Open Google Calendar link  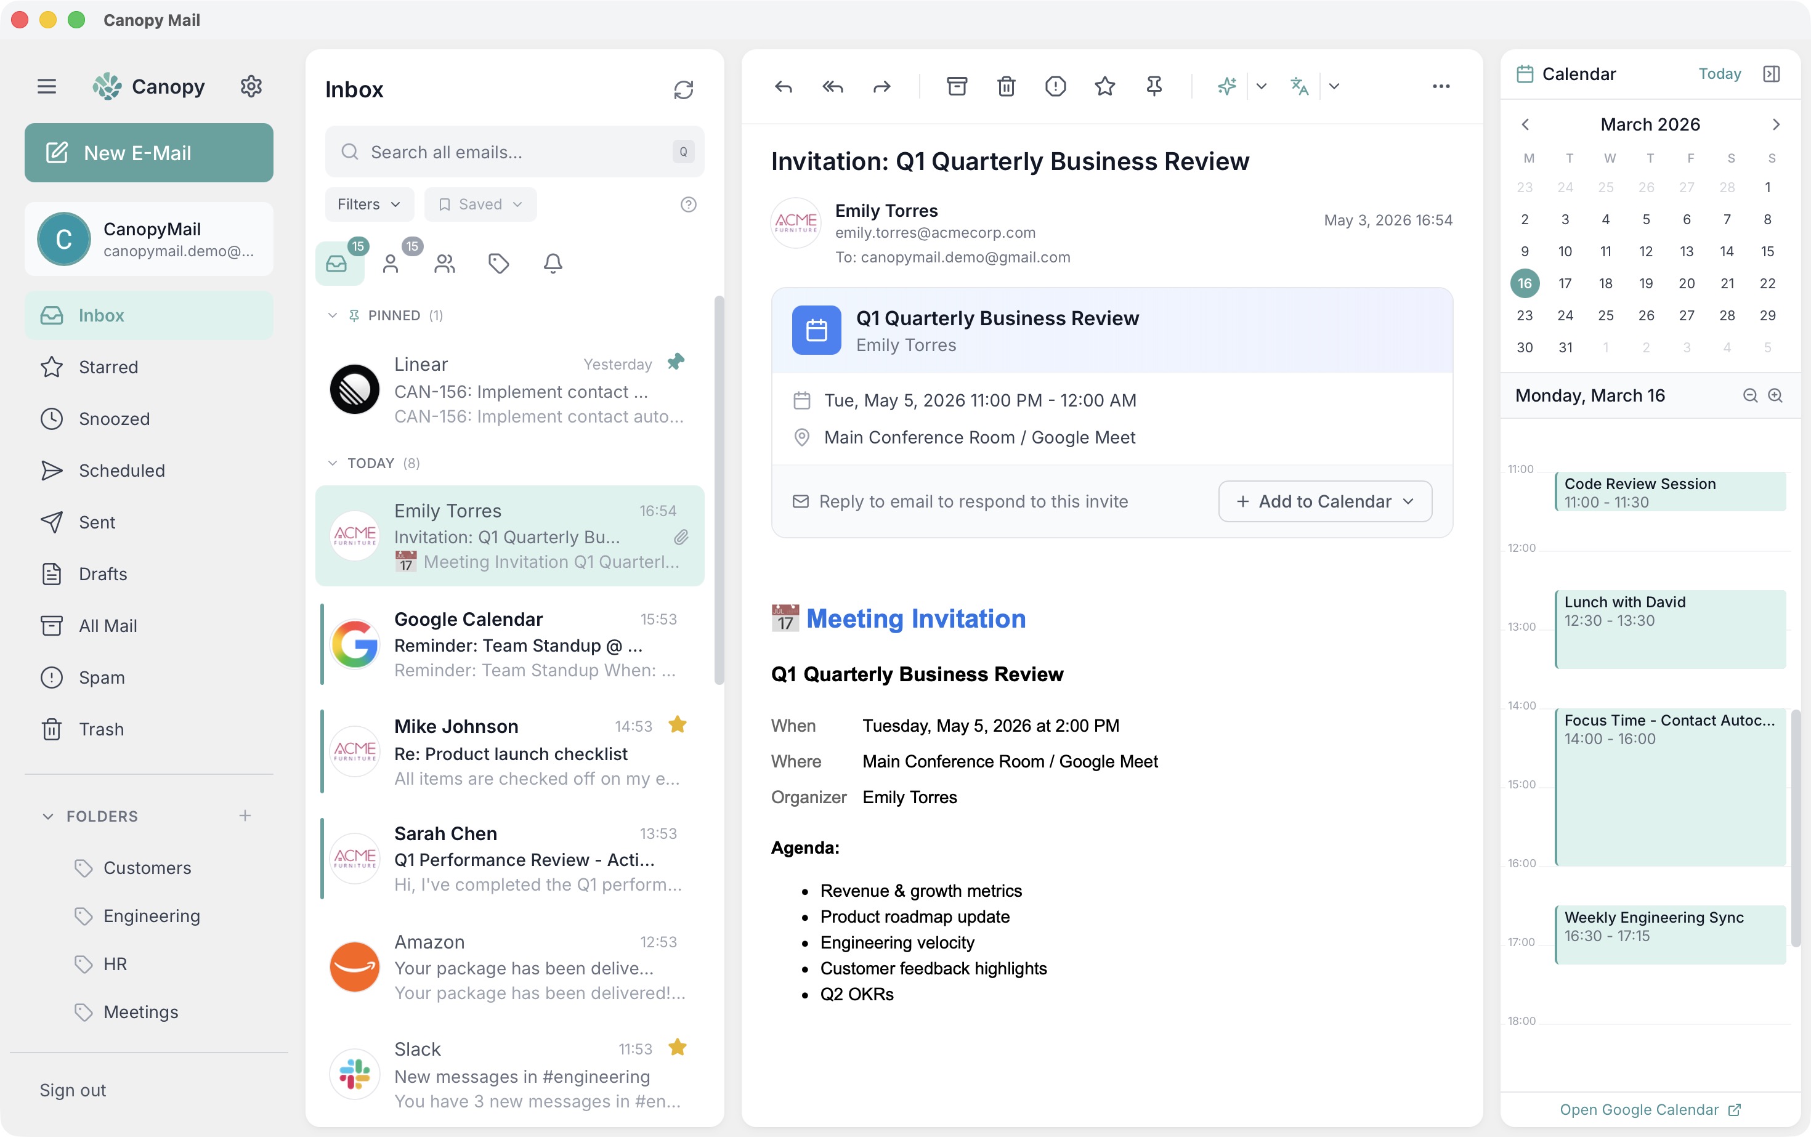click(x=1650, y=1110)
